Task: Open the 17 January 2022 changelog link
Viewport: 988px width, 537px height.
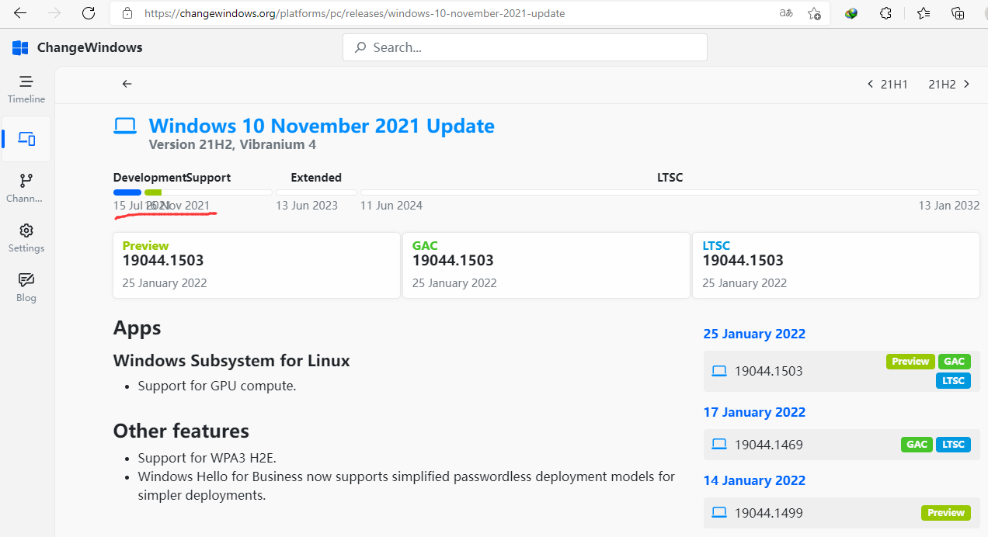Action: 754,412
